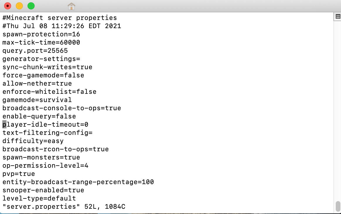Click the gamemode=survival setting text
Viewport: 341px width, 214px height.
coord(37,100)
